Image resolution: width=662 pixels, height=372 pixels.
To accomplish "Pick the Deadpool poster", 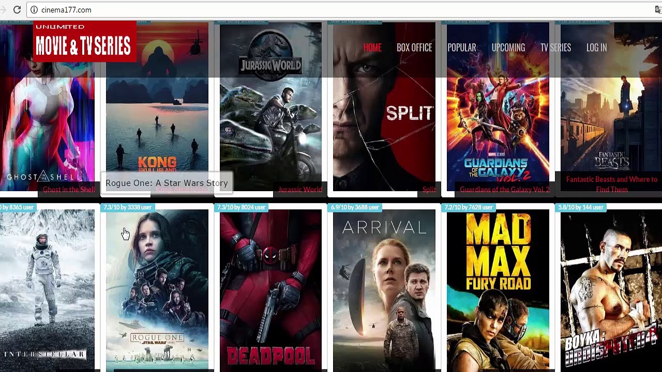I will [x=270, y=291].
